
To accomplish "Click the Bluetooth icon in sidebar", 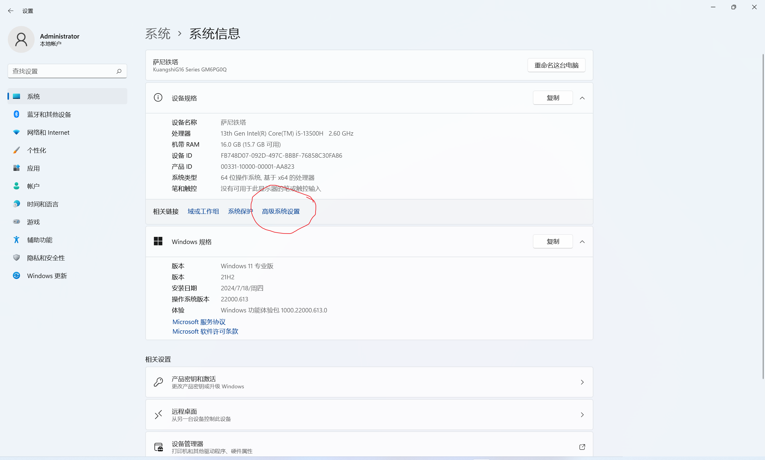I will coord(16,114).
